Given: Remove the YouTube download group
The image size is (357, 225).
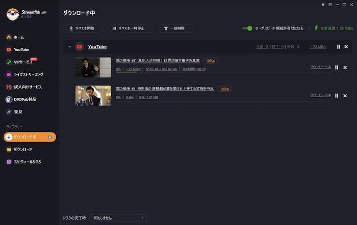Looking at the screenshot, I should (x=346, y=47).
